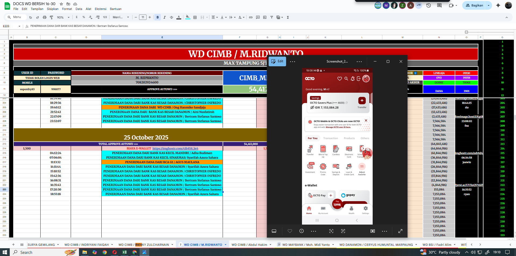The image size is (516, 256).
Task: Open the Sisipkan menu
Action: (x=53, y=9)
